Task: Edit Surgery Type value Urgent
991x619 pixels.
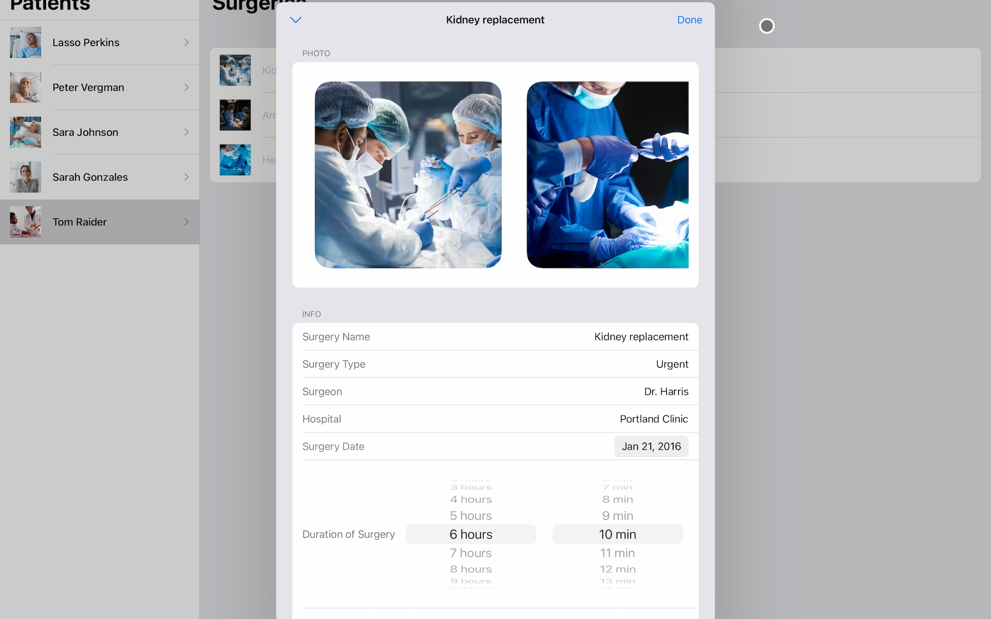Action: pyautogui.click(x=672, y=364)
